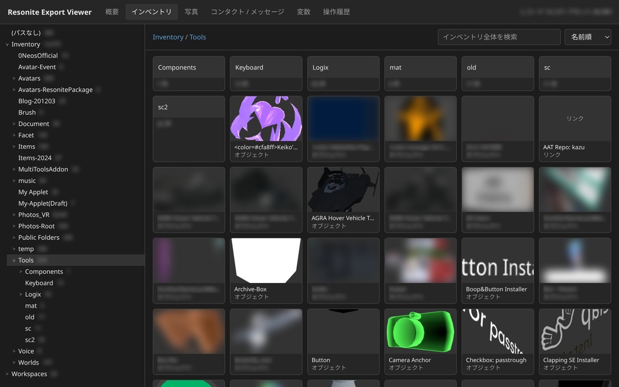Open the Archive-Box object card

266,271
